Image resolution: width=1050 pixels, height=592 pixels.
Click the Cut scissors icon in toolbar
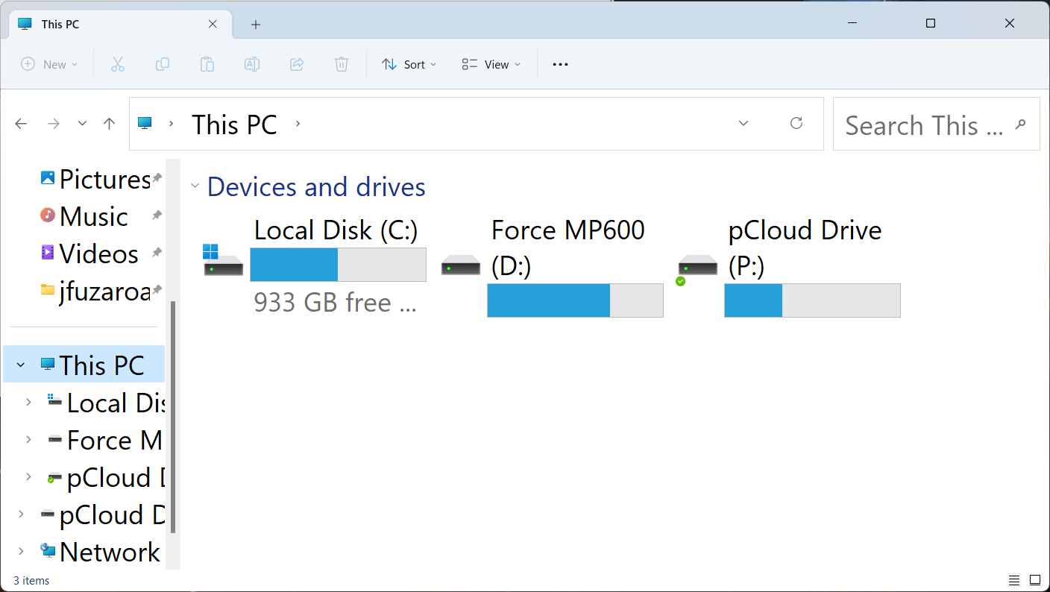click(117, 64)
